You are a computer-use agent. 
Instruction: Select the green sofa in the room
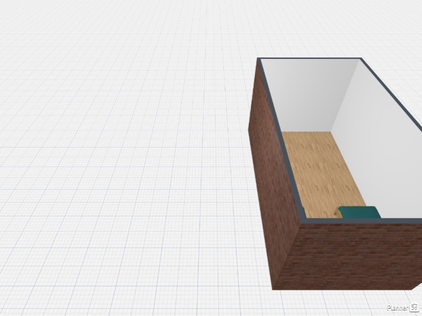[360, 212]
